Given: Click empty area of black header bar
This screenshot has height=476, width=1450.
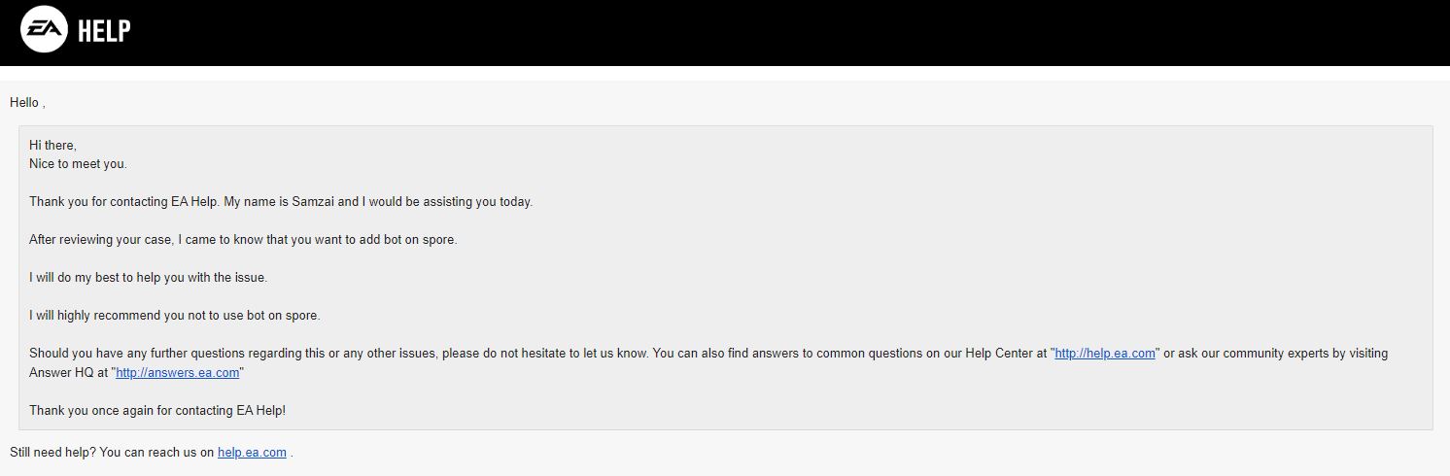Looking at the screenshot, I should [777, 33].
